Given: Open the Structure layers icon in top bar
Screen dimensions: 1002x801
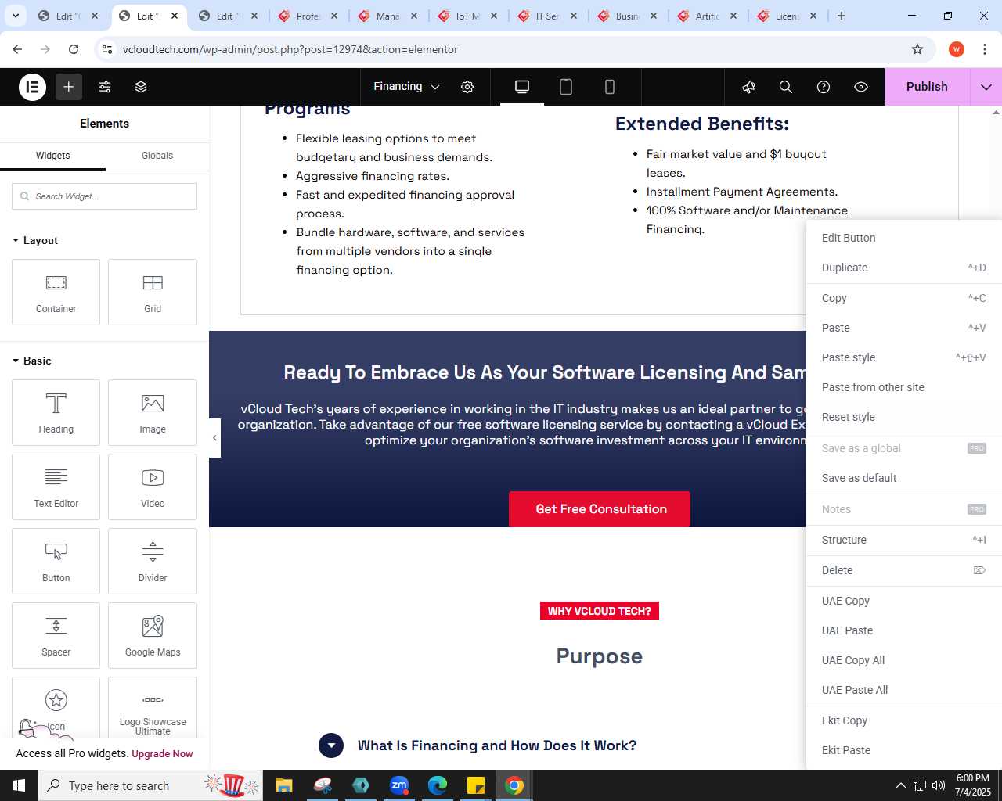Looking at the screenshot, I should [141, 87].
